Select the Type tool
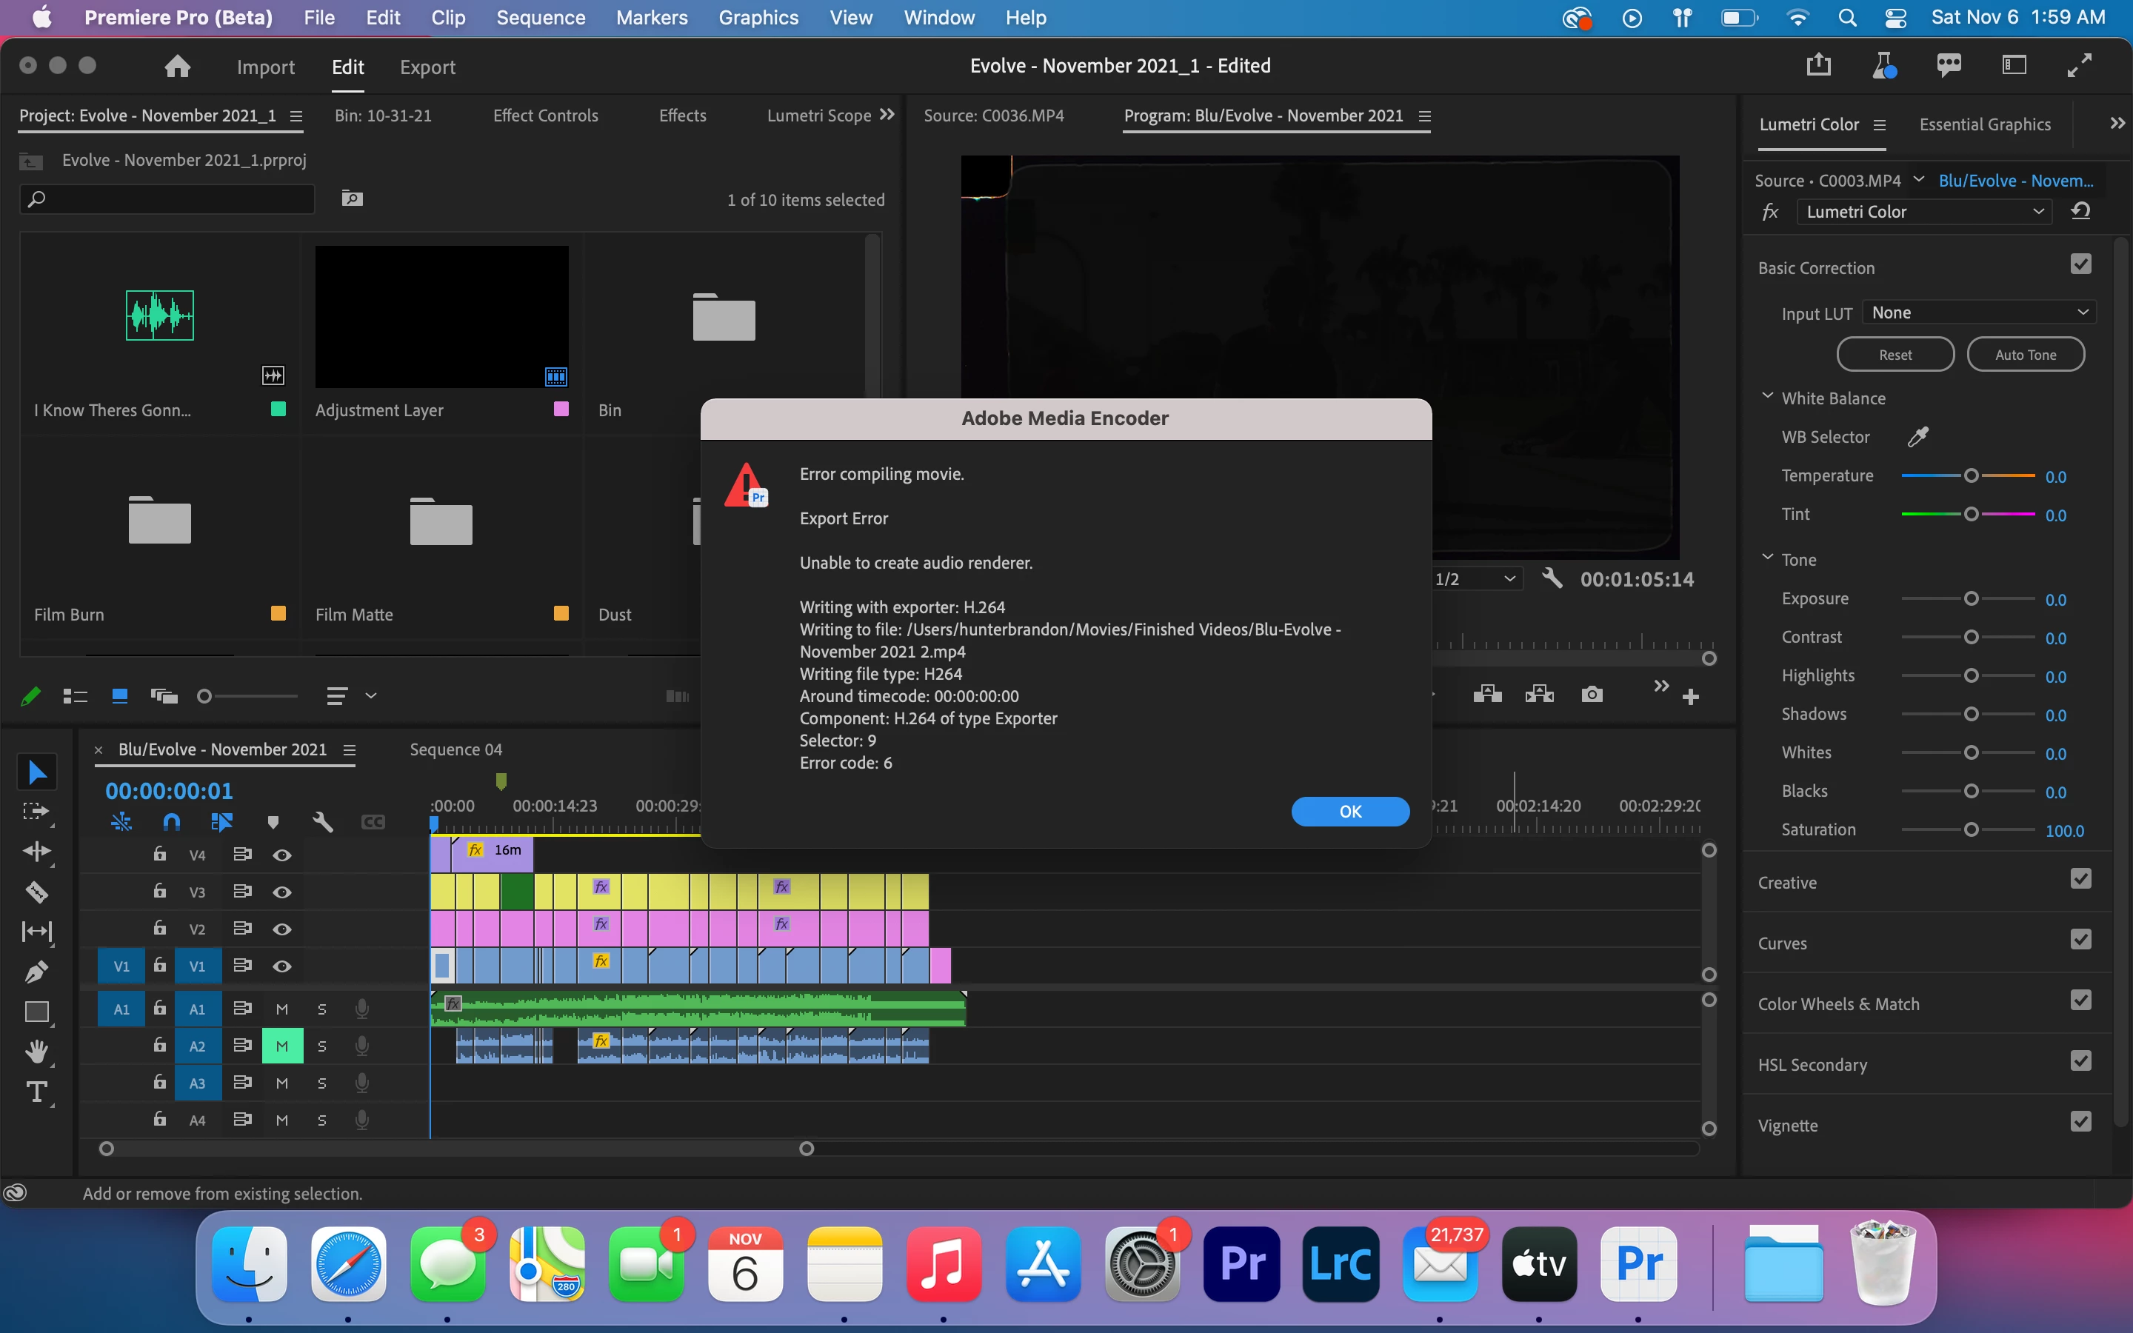2133x1333 pixels. tap(36, 1092)
